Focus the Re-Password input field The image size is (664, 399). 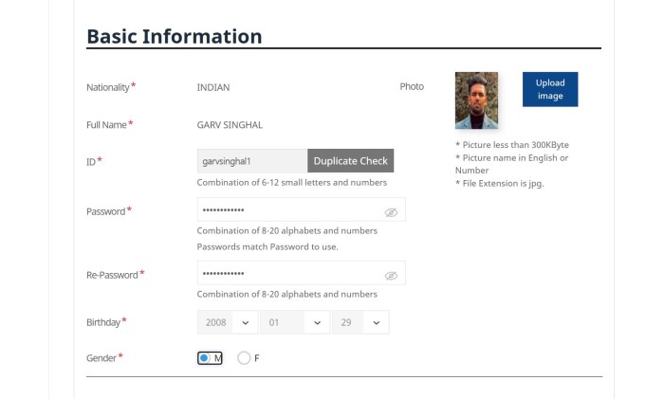coord(285,273)
